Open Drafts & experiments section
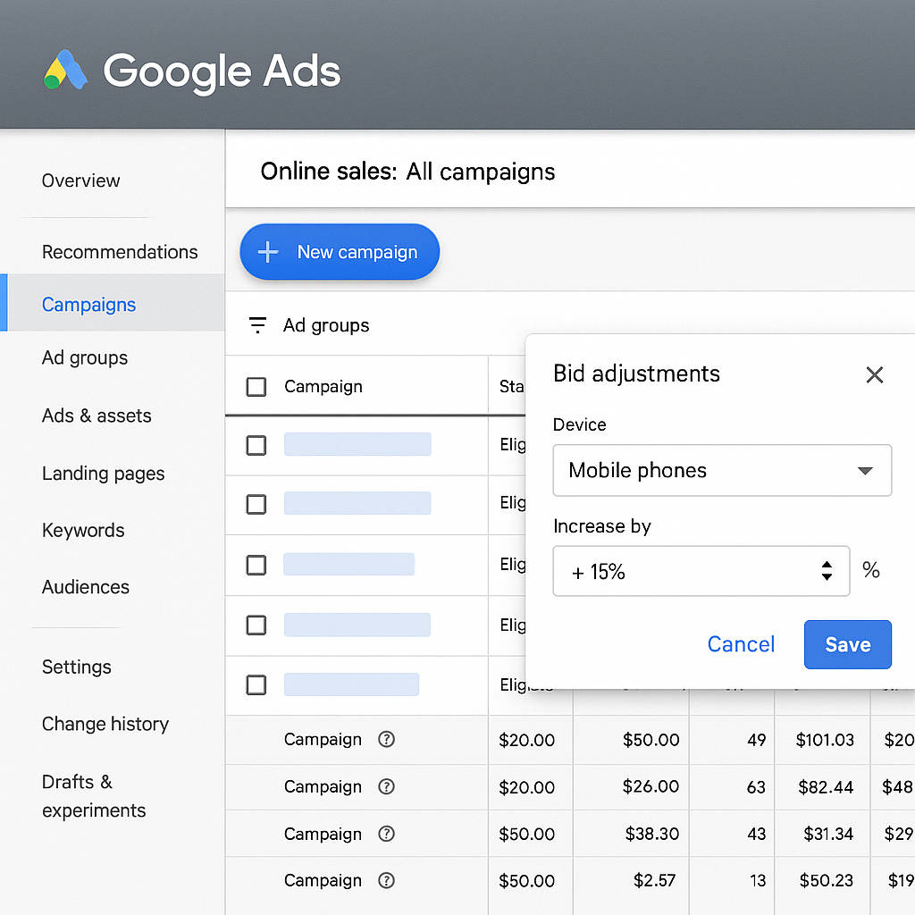Screen dimensions: 915x915 point(93,795)
